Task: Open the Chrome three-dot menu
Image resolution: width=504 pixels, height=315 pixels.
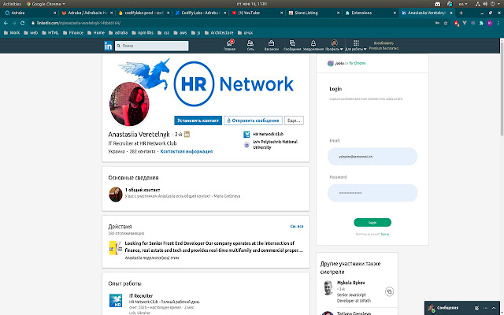Action: point(498,23)
